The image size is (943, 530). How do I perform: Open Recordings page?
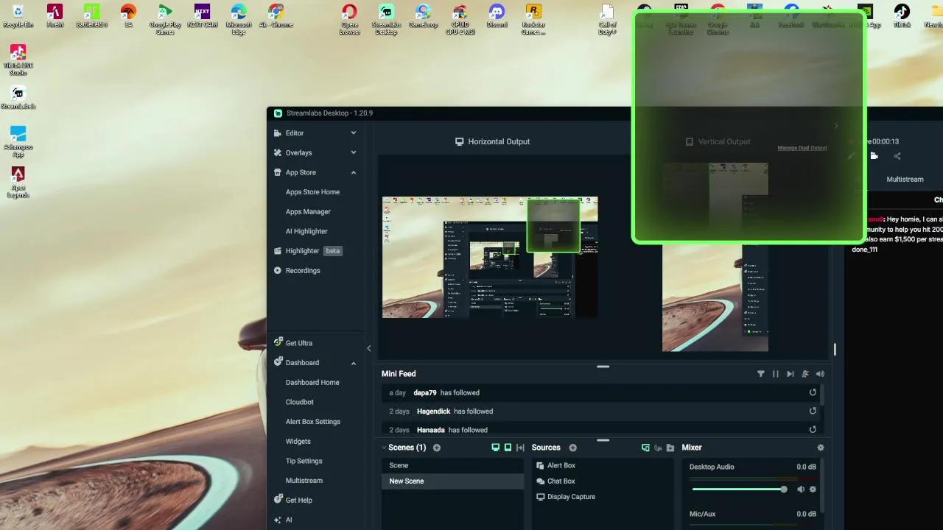298,270
